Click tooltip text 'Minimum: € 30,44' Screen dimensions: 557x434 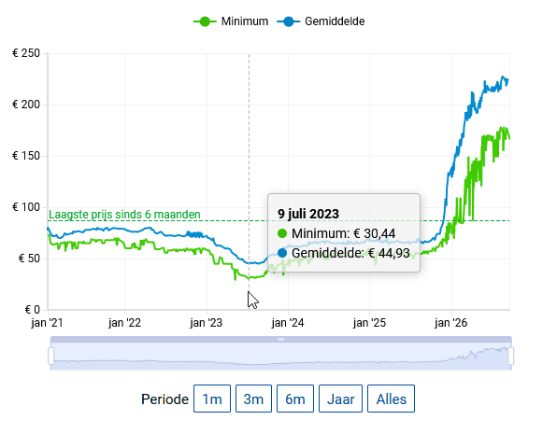[x=343, y=233]
